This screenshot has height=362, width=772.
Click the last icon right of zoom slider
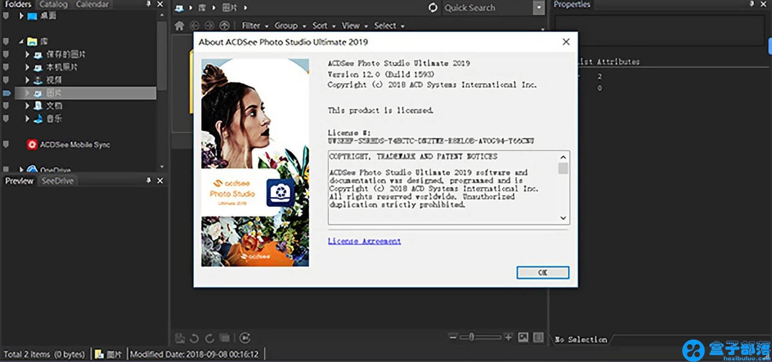point(538,338)
